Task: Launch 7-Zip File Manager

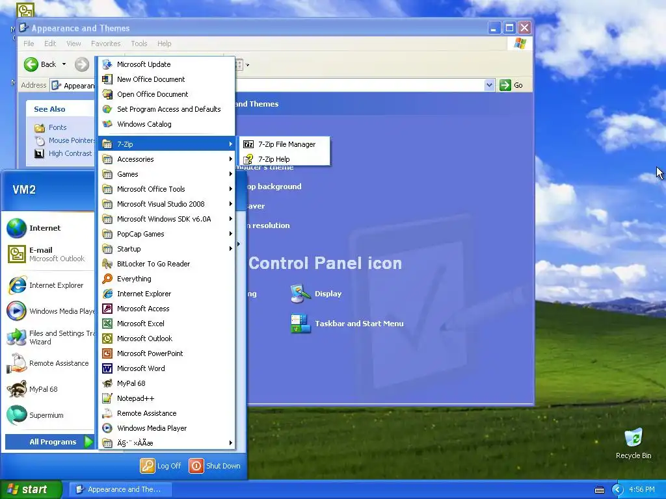Action: point(284,144)
